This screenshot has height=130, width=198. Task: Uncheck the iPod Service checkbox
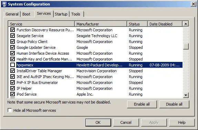tap(12, 94)
